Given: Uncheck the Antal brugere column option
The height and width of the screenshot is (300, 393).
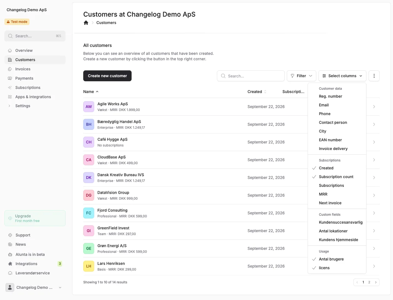Looking at the screenshot, I should click(x=337, y=259).
